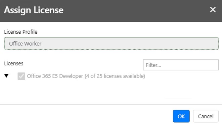Dismiss dialog using the white X icon
The width and height of the screenshot is (222, 126).
tap(213, 10)
